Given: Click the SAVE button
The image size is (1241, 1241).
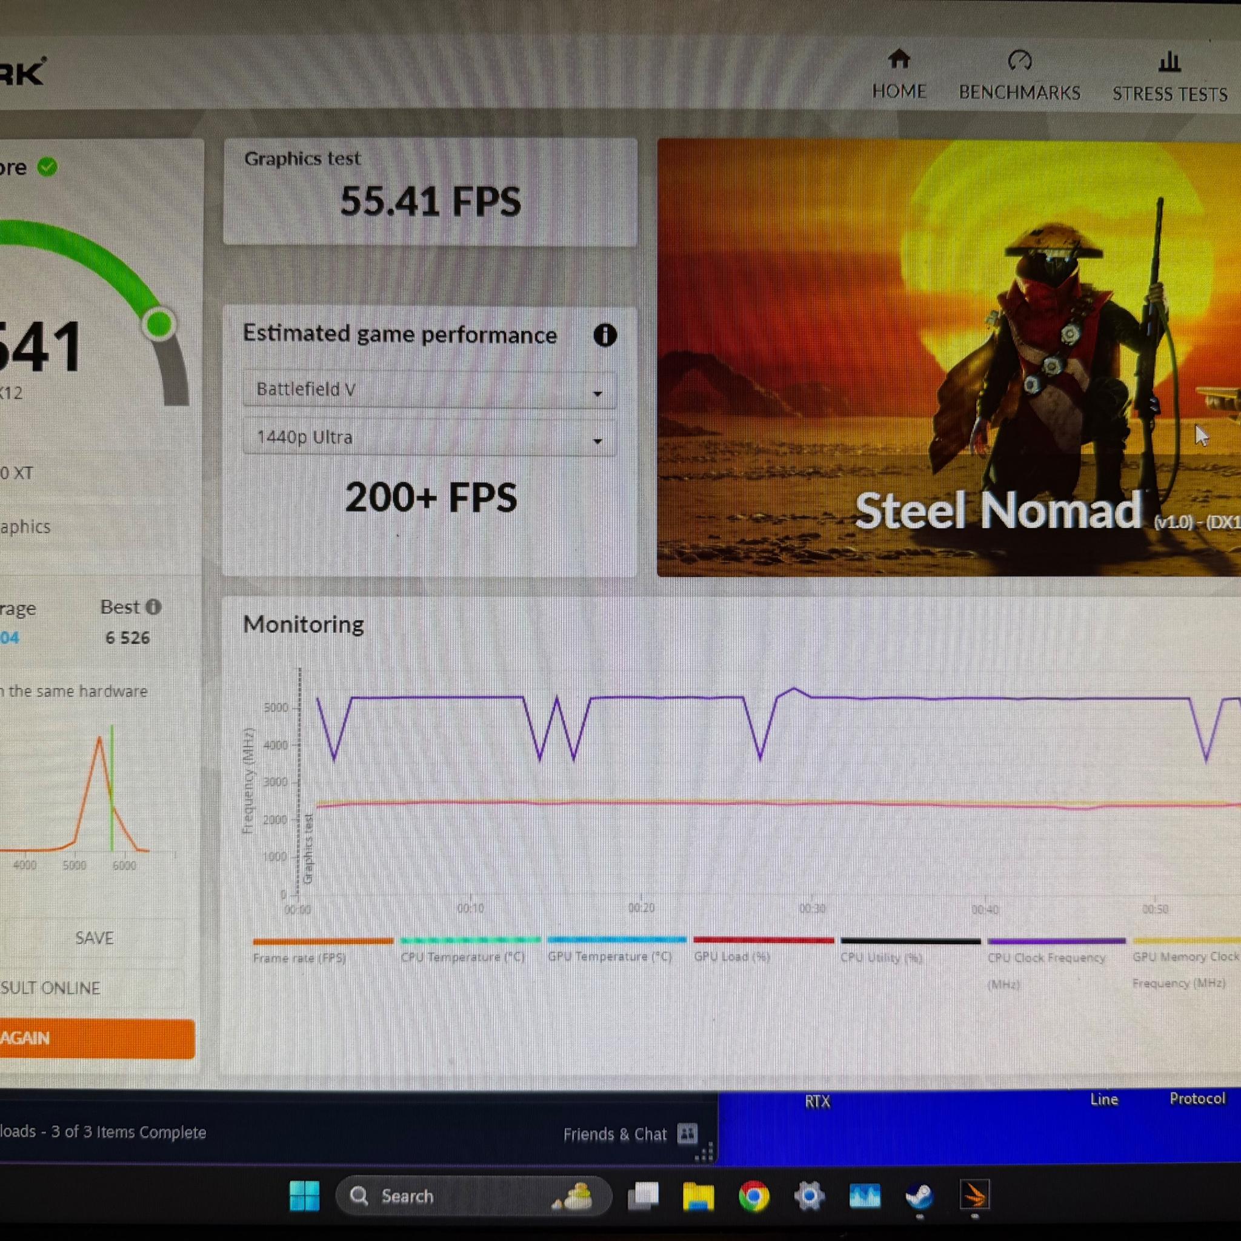Looking at the screenshot, I should [94, 938].
